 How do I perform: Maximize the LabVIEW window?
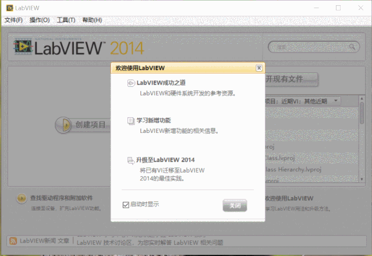(338, 8)
